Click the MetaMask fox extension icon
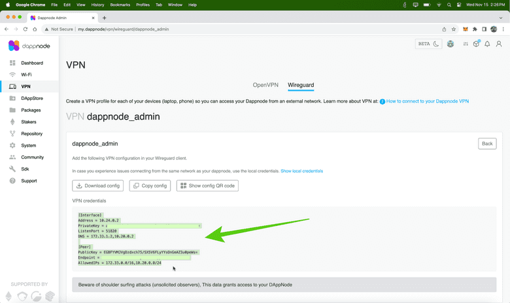The image size is (510, 303). [466, 29]
